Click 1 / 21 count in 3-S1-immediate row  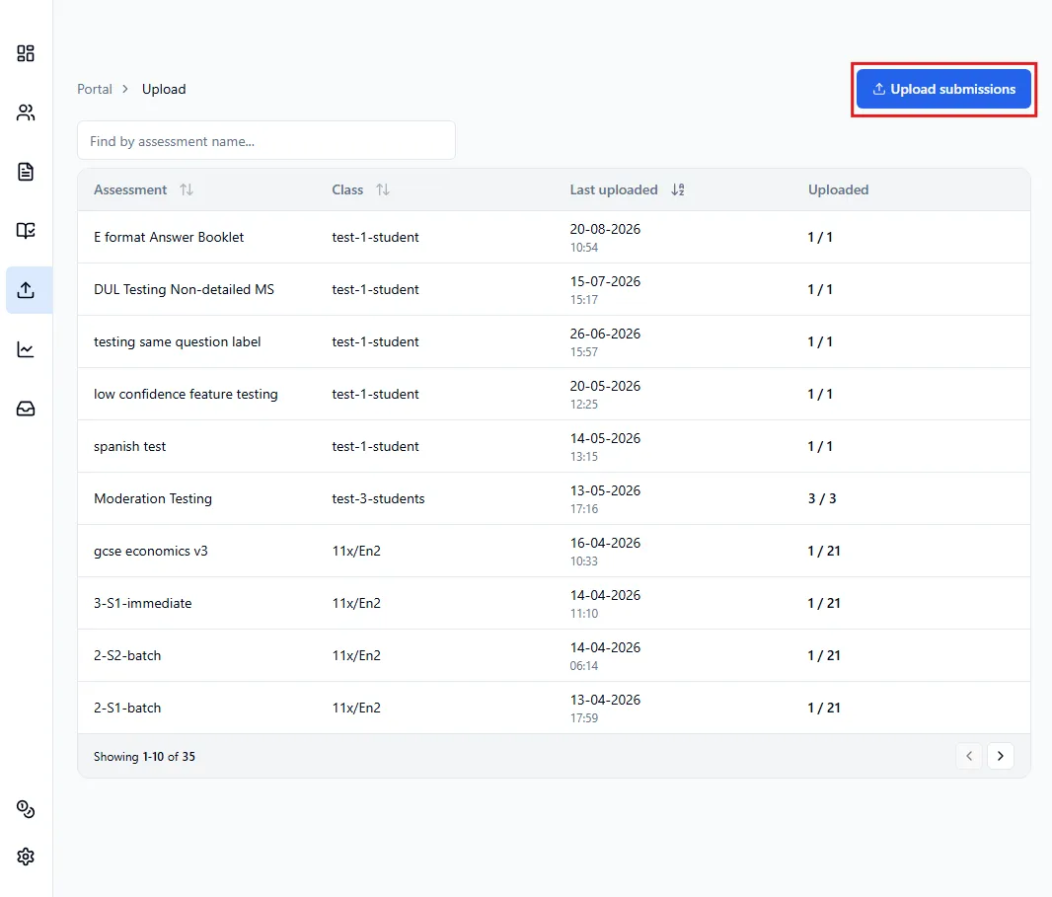coord(824,603)
